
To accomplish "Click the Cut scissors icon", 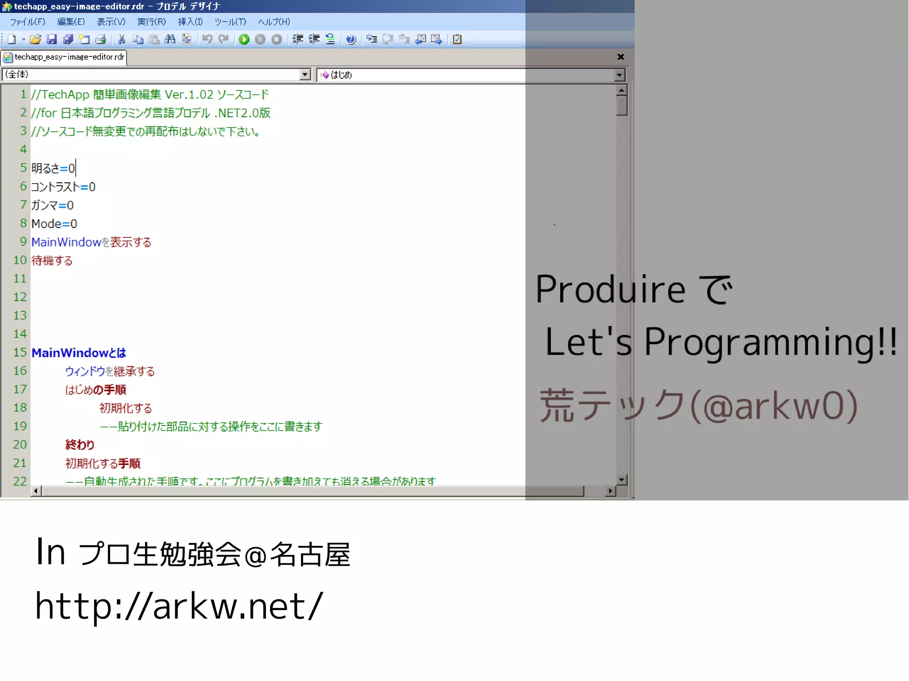I will [122, 39].
